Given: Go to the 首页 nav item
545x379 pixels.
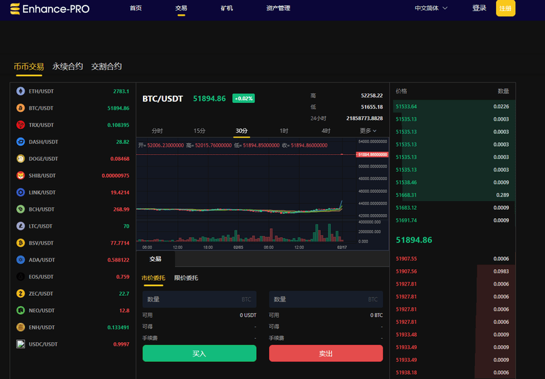Looking at the screenshot, I should coord(136,8).
